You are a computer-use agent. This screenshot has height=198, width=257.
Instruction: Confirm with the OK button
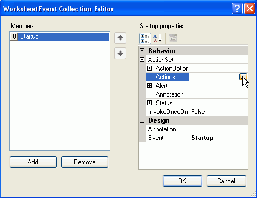pos(182,181)
